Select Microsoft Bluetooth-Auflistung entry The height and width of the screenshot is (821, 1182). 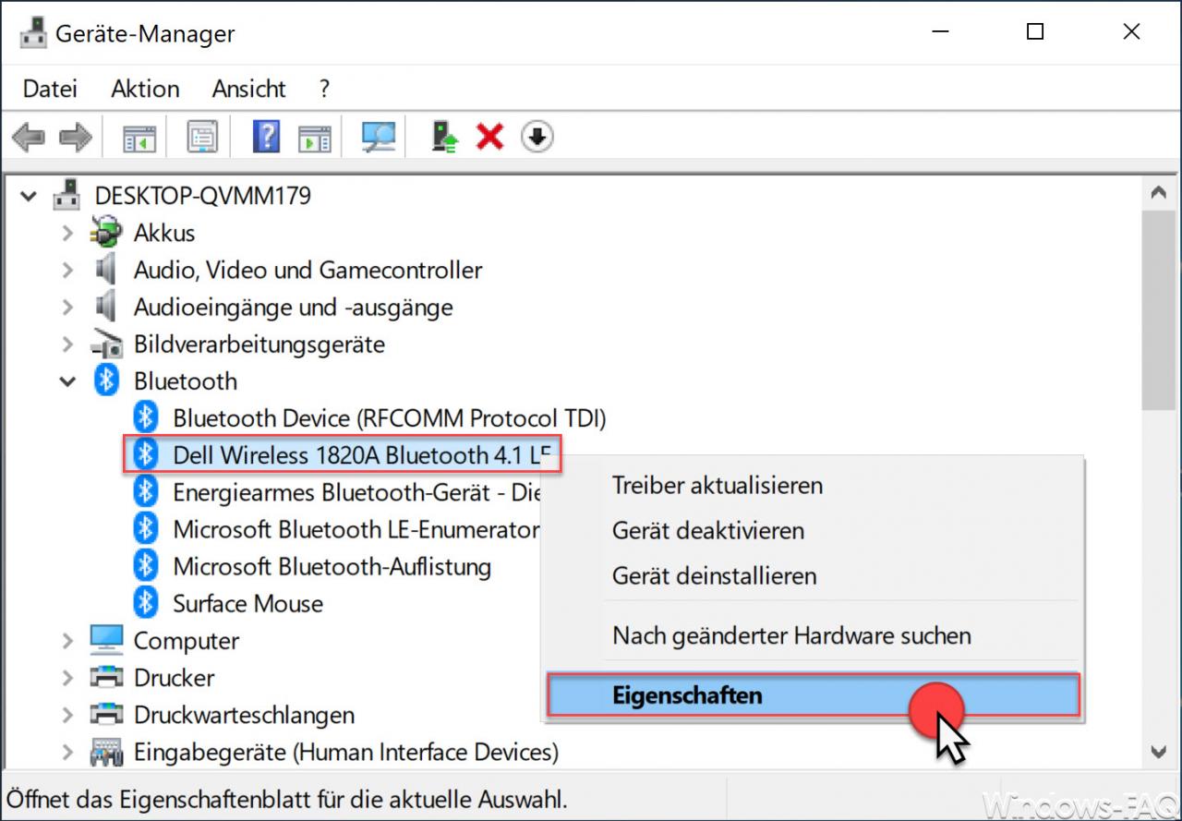tap(332, 566)
